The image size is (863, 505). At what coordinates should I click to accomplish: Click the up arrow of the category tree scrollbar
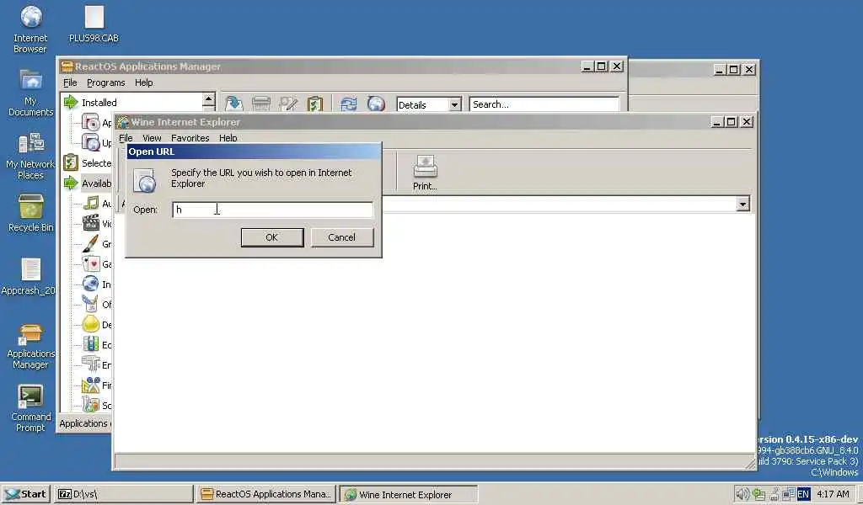click(209, 100)
